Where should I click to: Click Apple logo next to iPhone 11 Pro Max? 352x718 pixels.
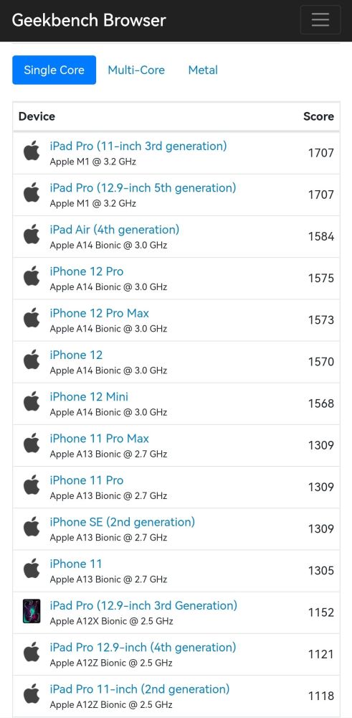click(32, 443)
